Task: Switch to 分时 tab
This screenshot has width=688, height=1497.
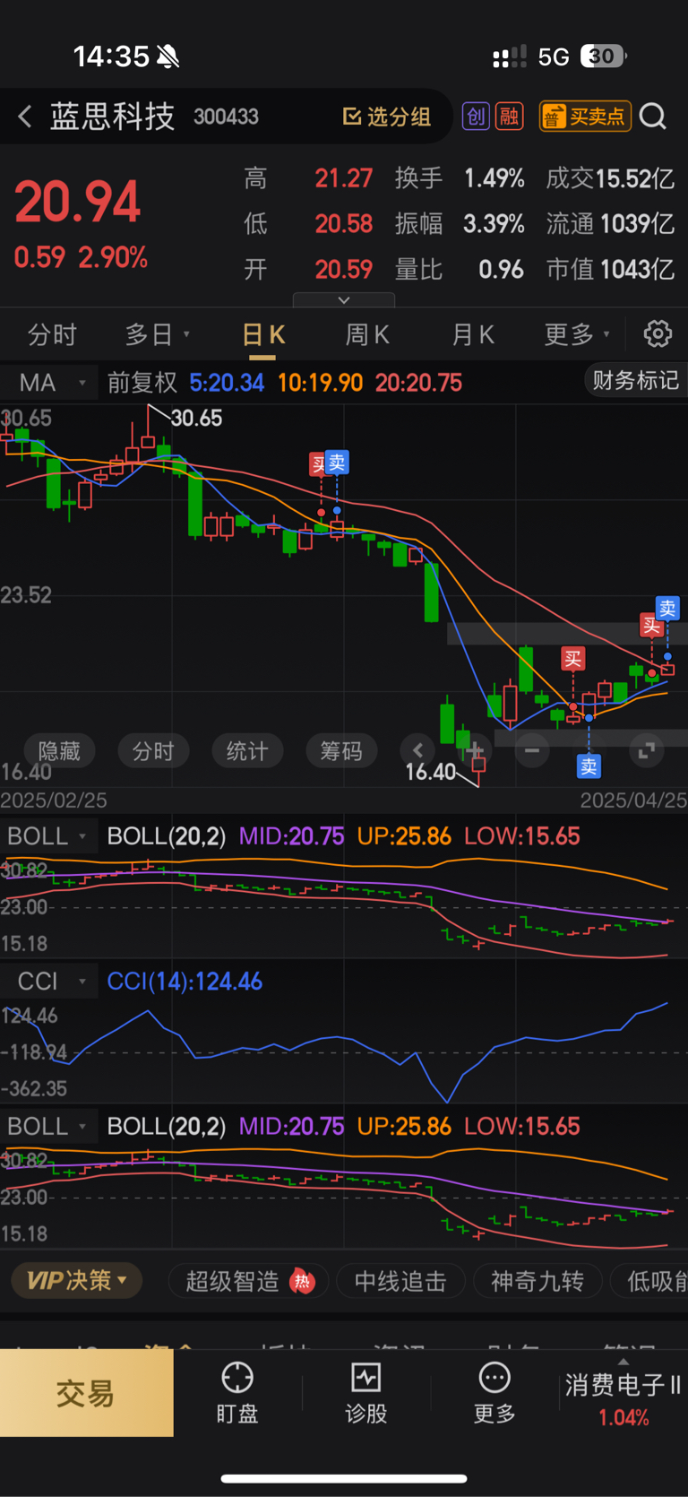Action: coord(52,334)
